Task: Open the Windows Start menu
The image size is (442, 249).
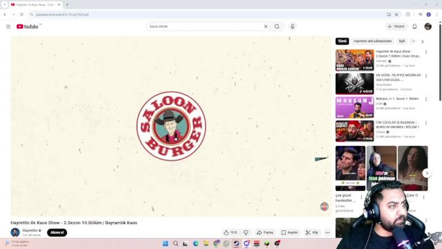Action: 165,243
